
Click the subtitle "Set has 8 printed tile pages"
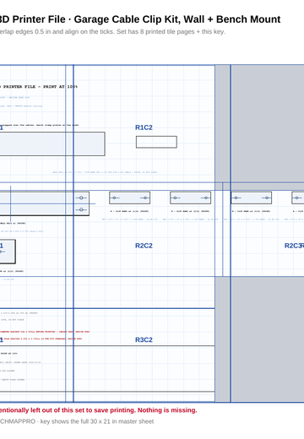(155, 32)
